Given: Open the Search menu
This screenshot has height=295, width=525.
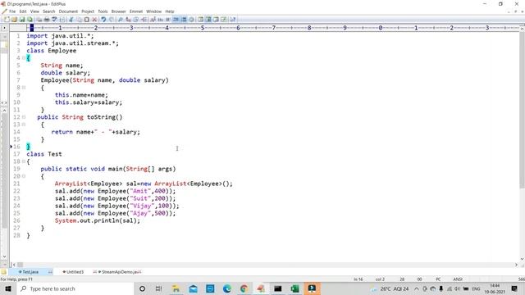Looking at the screenshot, I should [49, 11].
